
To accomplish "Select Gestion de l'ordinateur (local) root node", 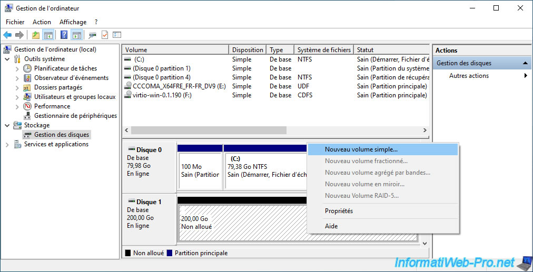I will tap(55, 49).
